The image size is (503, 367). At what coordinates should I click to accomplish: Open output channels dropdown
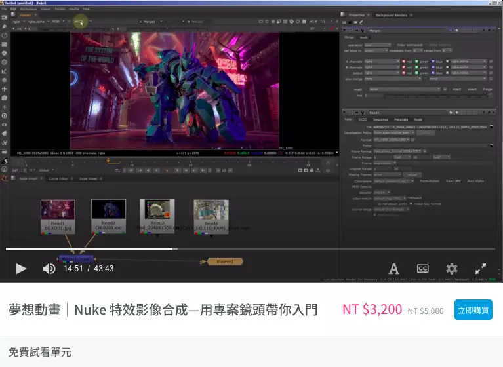[382, 73]
